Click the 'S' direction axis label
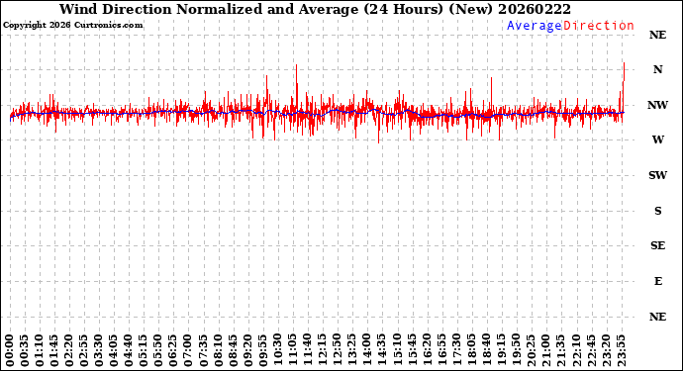Image resolution: width=683 pixels, height=371 pixels. [657, 211]
